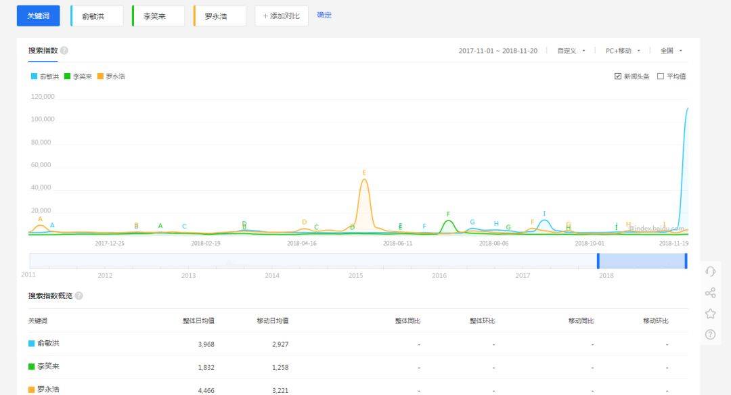Click the star favorite icon

[x=710, y=313]
